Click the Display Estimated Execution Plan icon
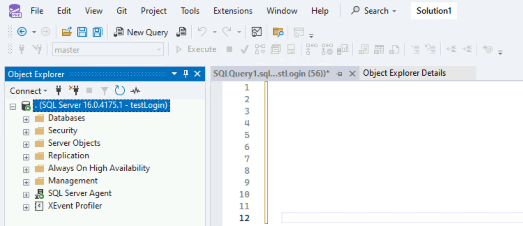 point(260,50)
